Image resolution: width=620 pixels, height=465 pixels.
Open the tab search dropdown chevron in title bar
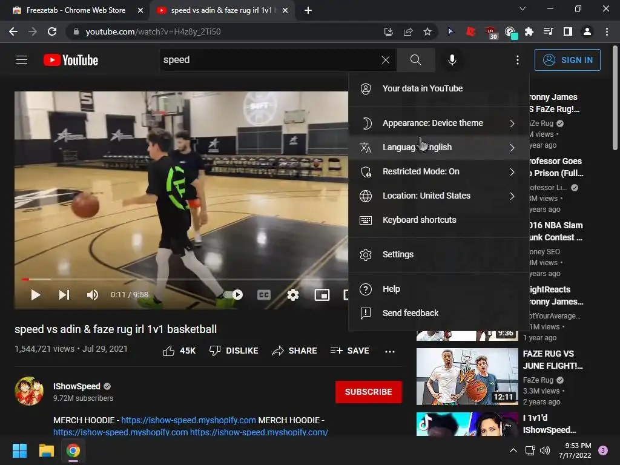[x=523, y=8]
